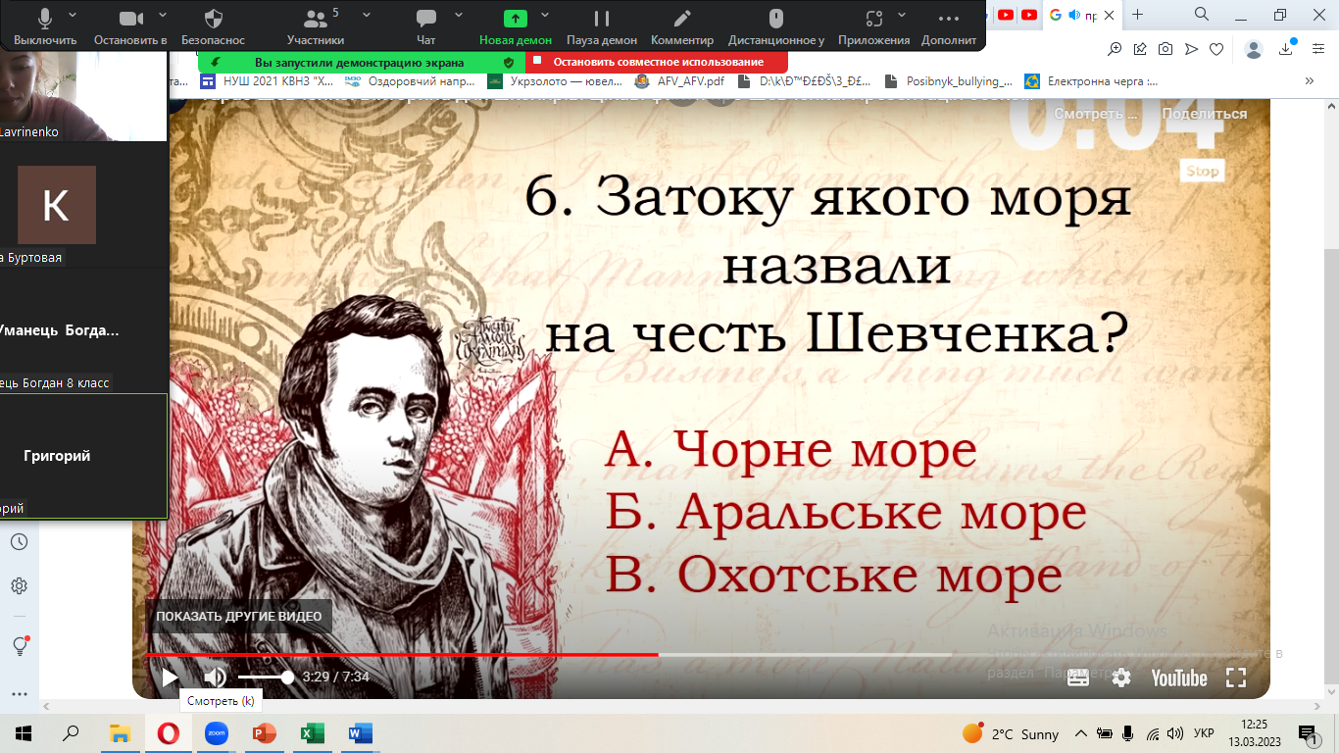Click Поделиться in the video overlay
1339x753 pixels.
click(x=1205, y=114)
